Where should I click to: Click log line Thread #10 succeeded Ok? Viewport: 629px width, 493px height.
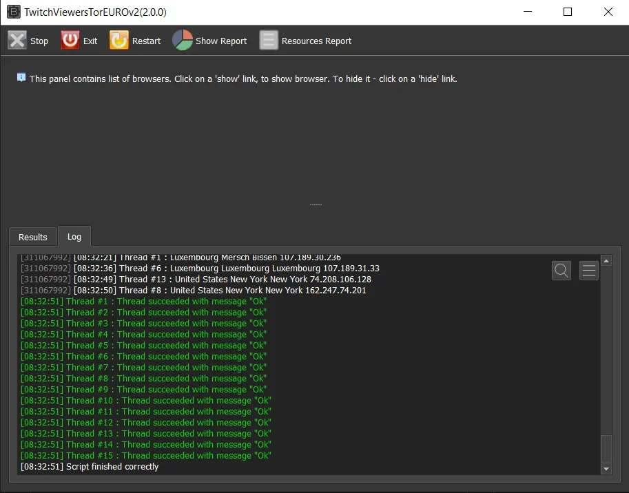tap(145, 401)
